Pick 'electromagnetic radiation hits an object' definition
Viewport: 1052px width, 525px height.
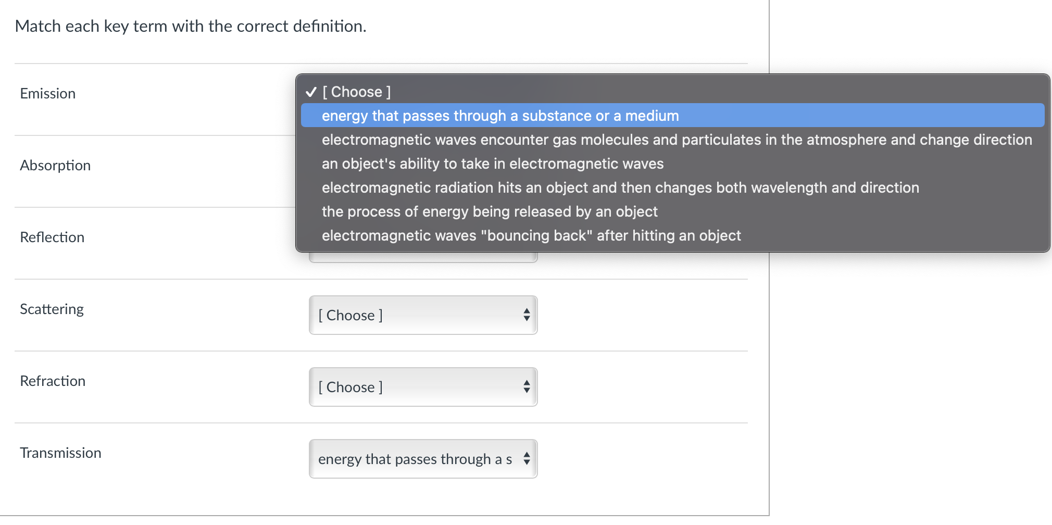coord(620,187)
